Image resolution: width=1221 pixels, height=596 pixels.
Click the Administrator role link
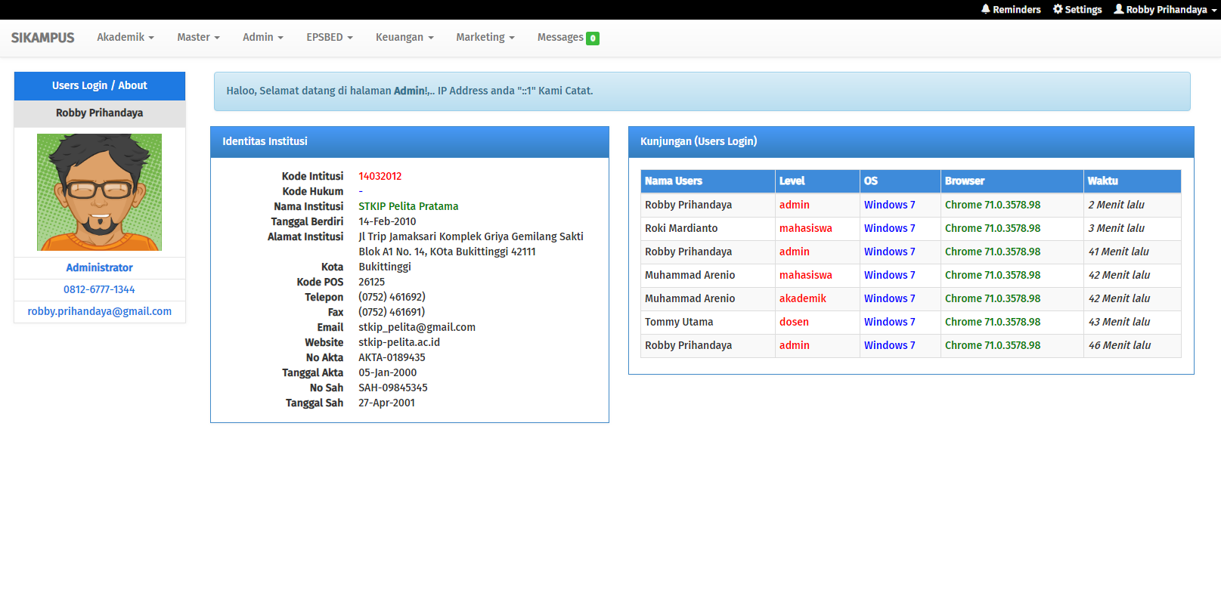click(100, 267)
